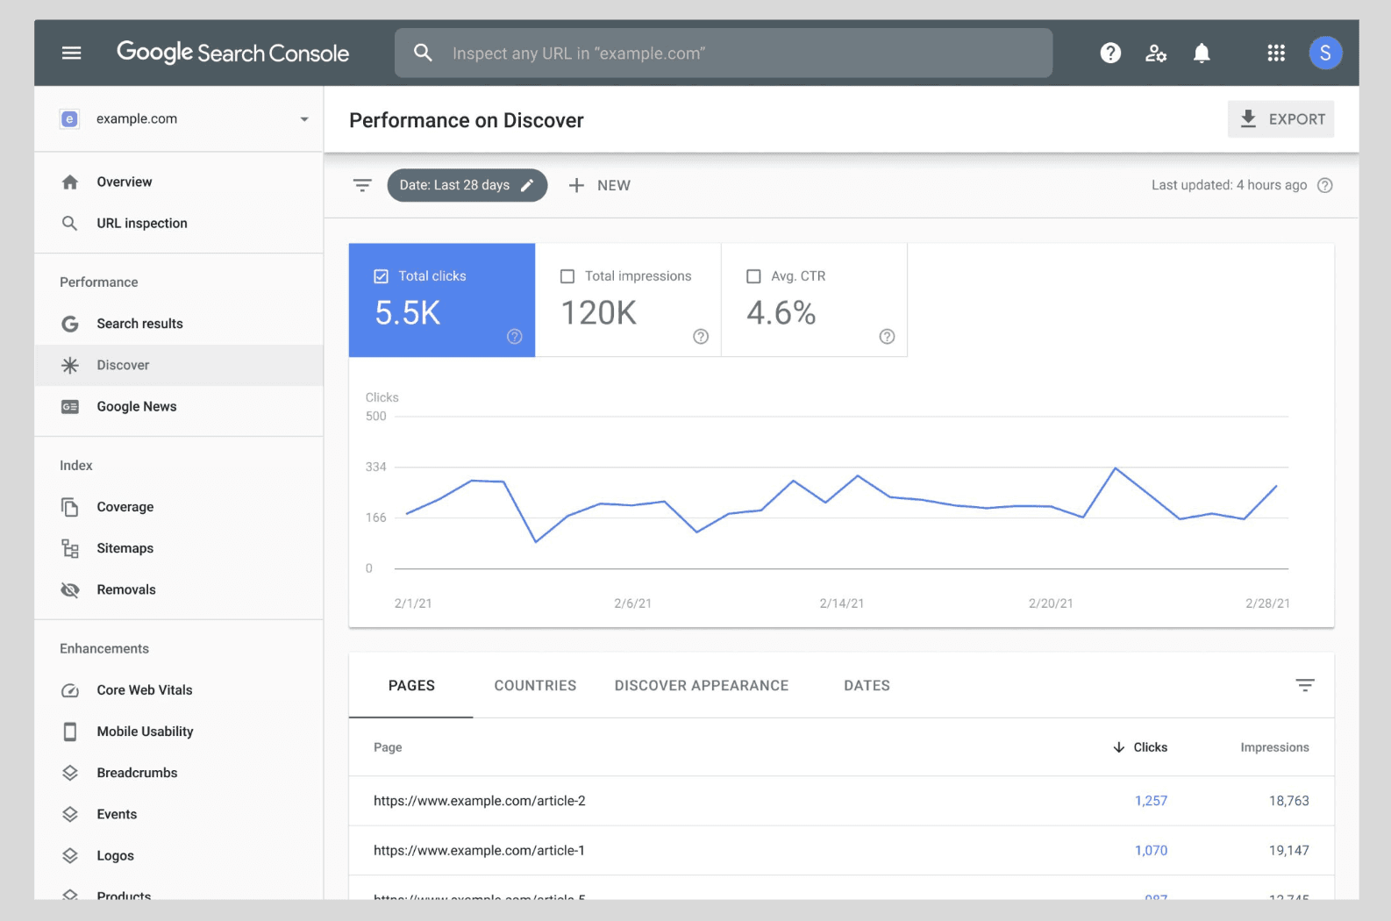Click the table filter icon above Impressions
Viewport: 1391px width, 921px height.
(x=1305, y=685)
